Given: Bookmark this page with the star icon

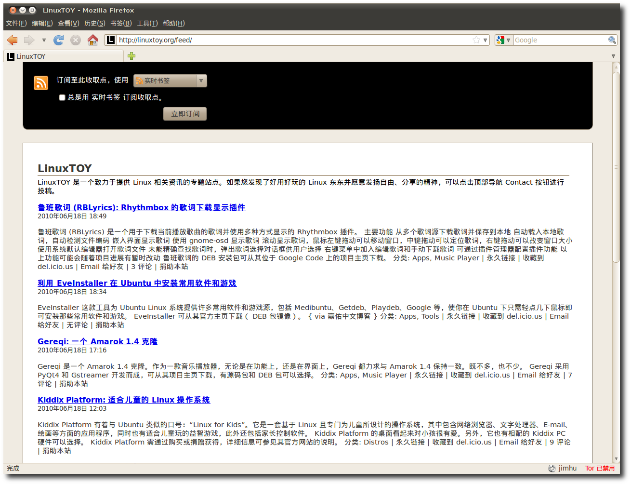Looking at the screenshot, I should [x=476, y=40].
